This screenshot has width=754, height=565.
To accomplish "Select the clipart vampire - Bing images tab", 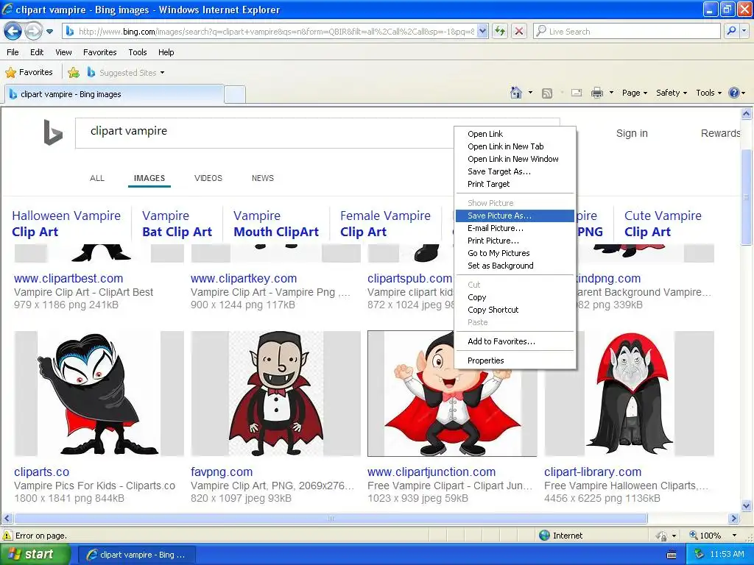I will click(x=114, y=94).
